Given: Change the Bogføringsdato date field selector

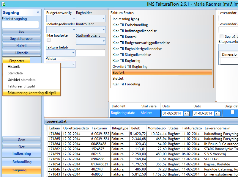Looking at the screenshot, I should coord(125,113).
